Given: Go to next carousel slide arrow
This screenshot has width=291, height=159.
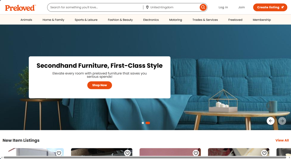Looking at the screenshot, I should pyautogui.click(x=282, y=121).
